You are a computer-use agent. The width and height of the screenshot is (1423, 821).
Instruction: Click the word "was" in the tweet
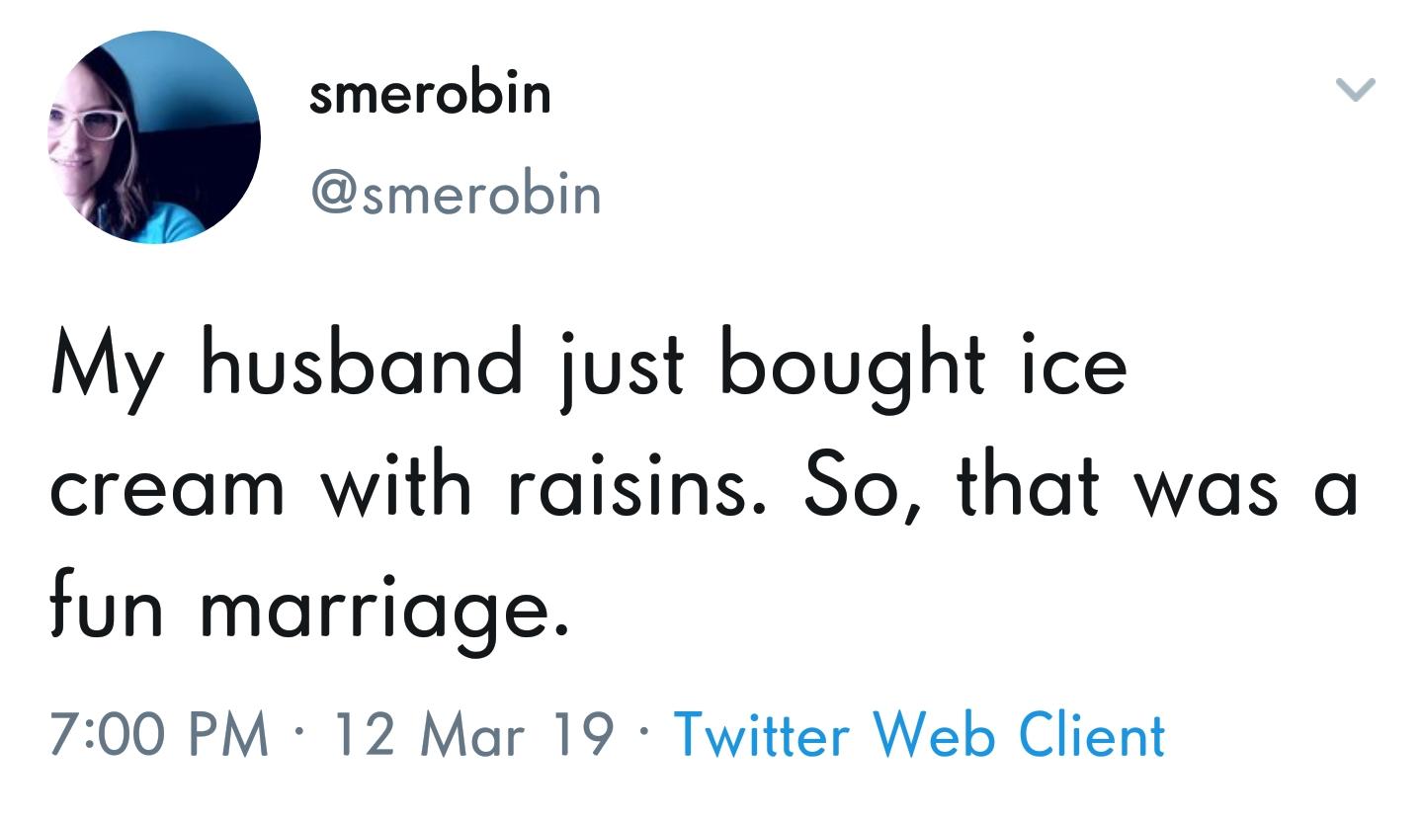pos(1206,488)
